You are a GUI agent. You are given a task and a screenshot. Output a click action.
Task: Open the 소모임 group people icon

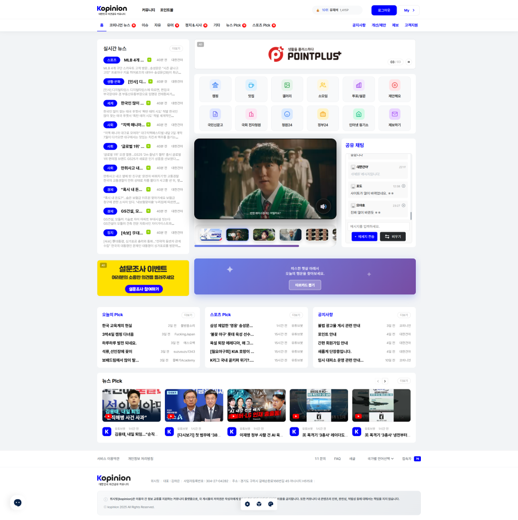(323, 85)
